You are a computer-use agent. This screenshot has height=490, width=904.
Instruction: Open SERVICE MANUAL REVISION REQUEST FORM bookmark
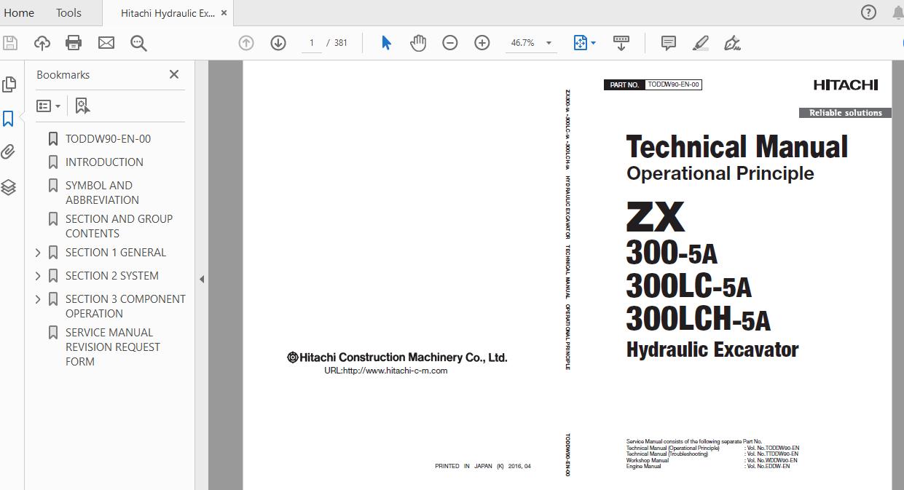click(113, 347)
